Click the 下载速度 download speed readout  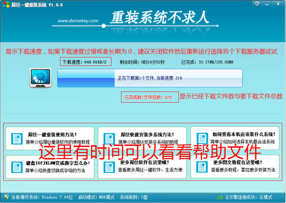pos(86,62)
